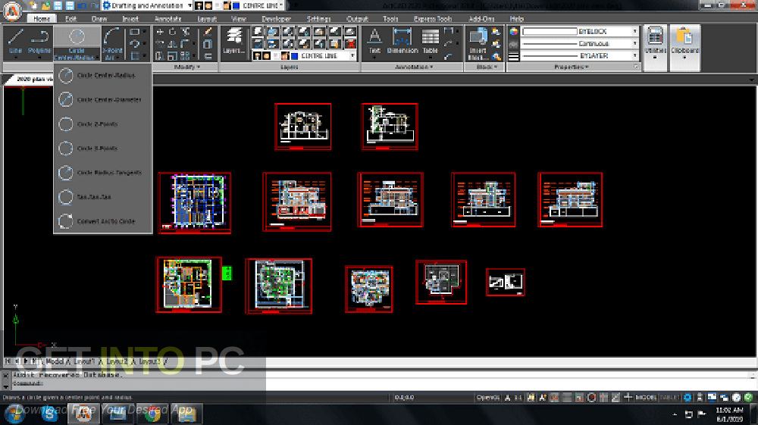Open the Layers manager button
The height and width of the screenshot is (425, 758).
coord(234,41)
